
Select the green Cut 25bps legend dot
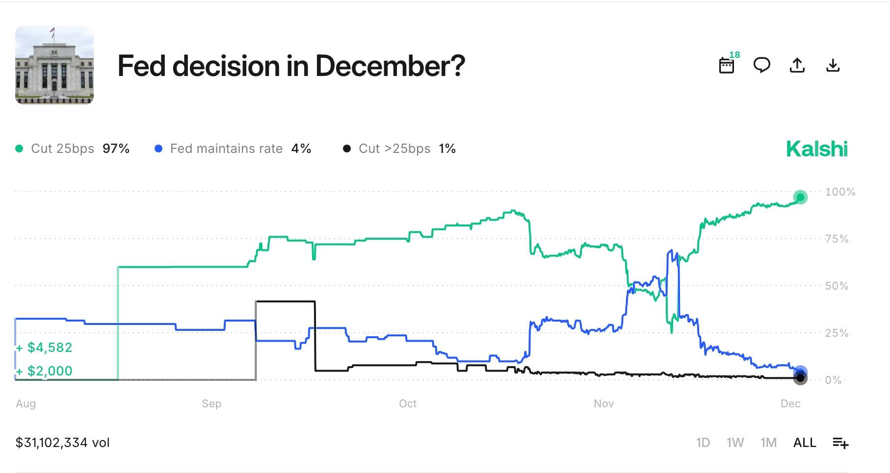(19, 148)
